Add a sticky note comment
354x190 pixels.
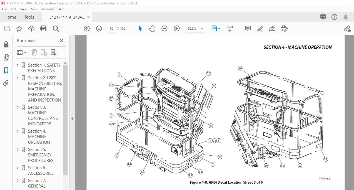point(248,29)
